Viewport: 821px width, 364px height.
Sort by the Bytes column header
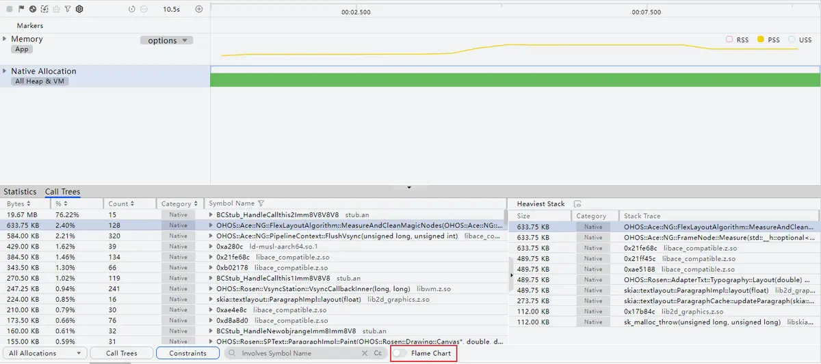point(26,204)
